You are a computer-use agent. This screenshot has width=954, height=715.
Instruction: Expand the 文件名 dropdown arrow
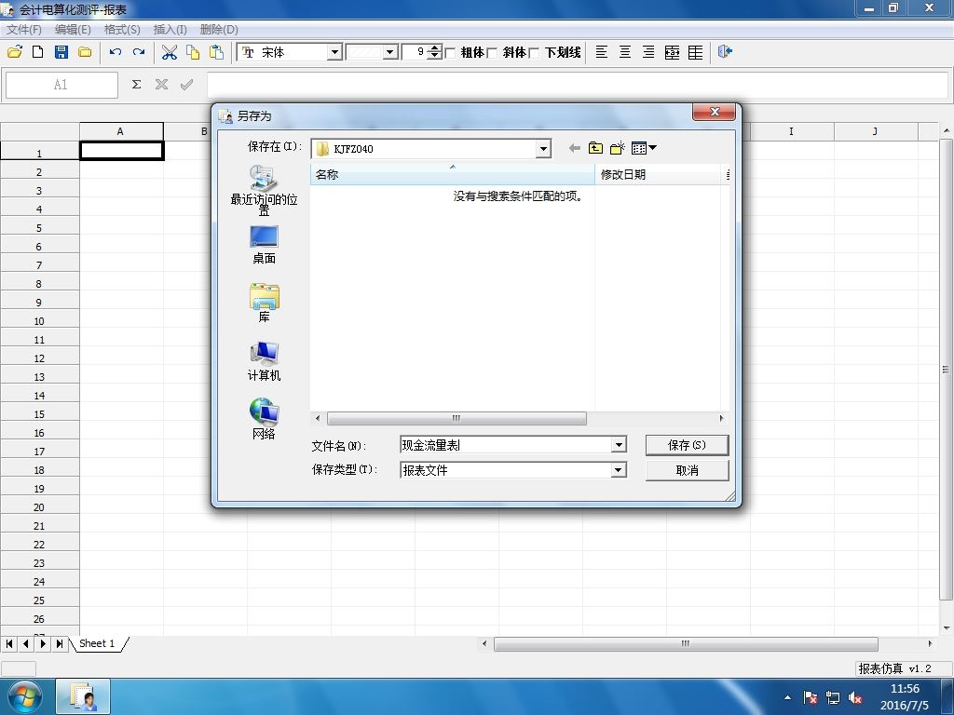[619, 445]
